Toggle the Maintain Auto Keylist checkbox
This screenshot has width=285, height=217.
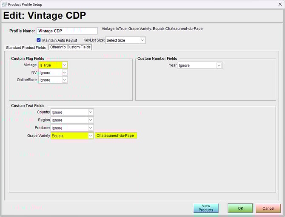click(39, 40)
